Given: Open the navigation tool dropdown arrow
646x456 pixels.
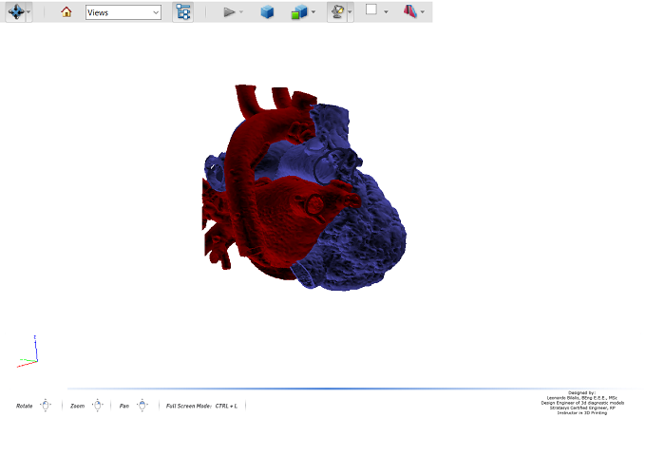Looking at the screenshot, I should (28, 12).
